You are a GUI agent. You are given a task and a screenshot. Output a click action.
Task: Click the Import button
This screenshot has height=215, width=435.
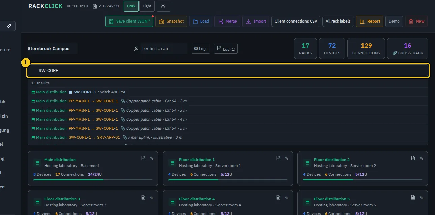tap(256, 21)
